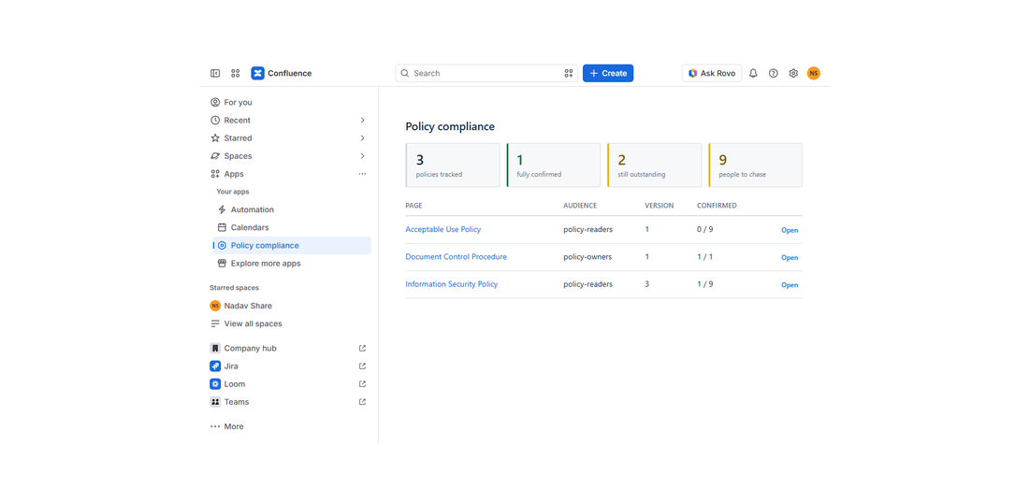The height and width of the screenshot is (503, 1029).
Task: Open the app switcher grid icon
Action: click(236, 74)
